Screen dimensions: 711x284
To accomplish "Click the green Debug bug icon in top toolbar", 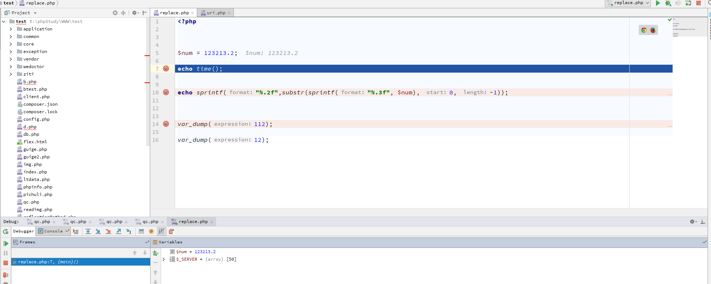I will [x=668, y=3].
